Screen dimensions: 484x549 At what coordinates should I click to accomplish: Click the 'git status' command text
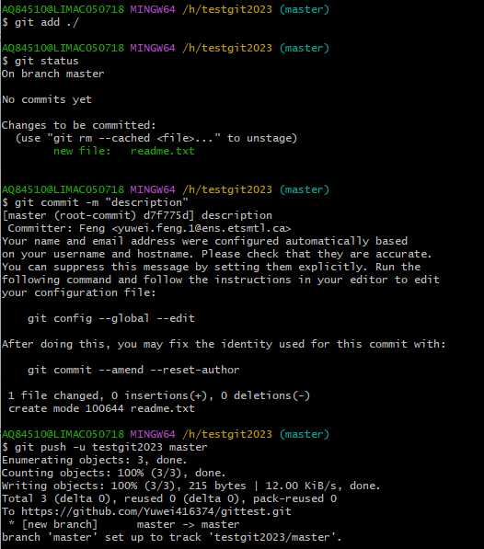(x=47, y=61)
